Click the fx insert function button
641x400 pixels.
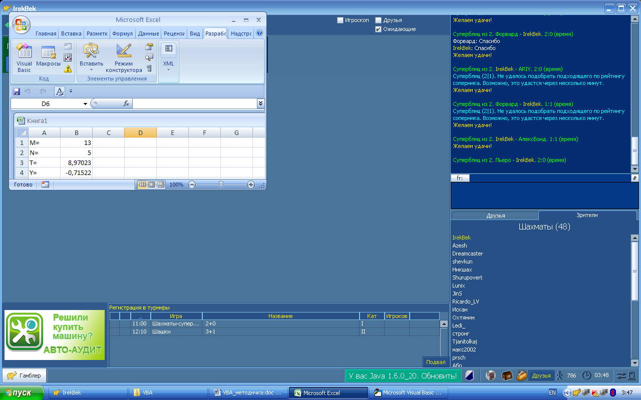[x=126, y=103]
